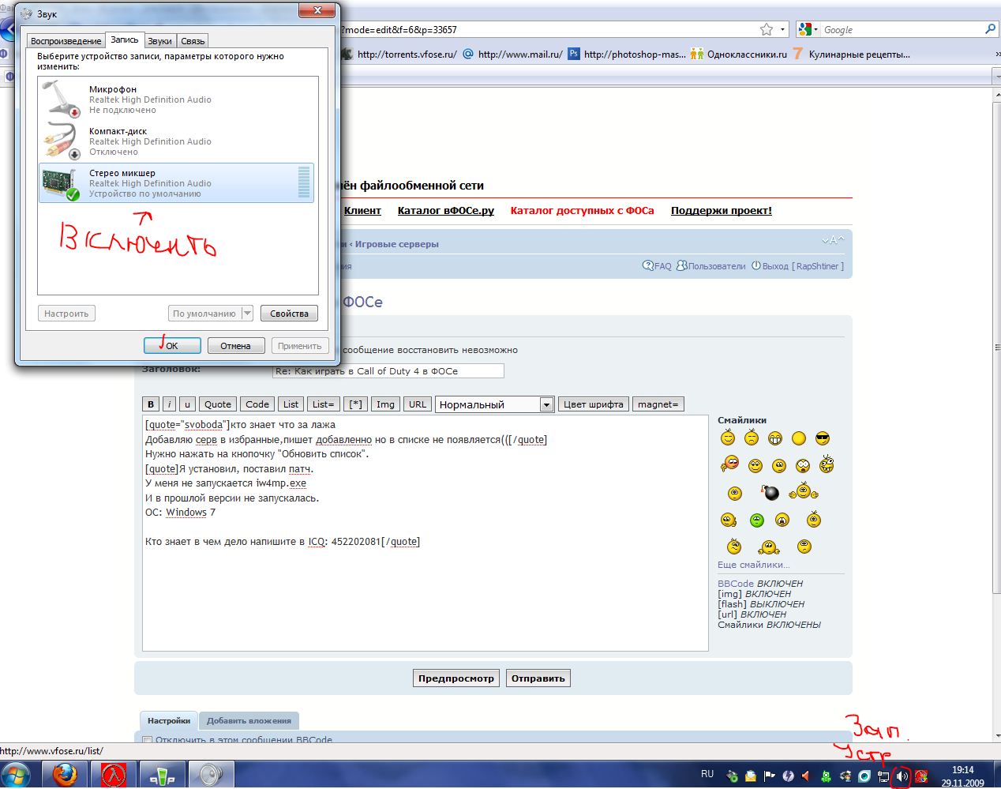Insert the big toothy grin smiley
1001x789 pixels.
tap(775, 438)
